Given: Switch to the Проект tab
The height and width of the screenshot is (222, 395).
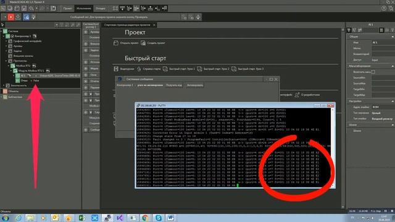Looking at the screenshot, I should coord(67,9).
